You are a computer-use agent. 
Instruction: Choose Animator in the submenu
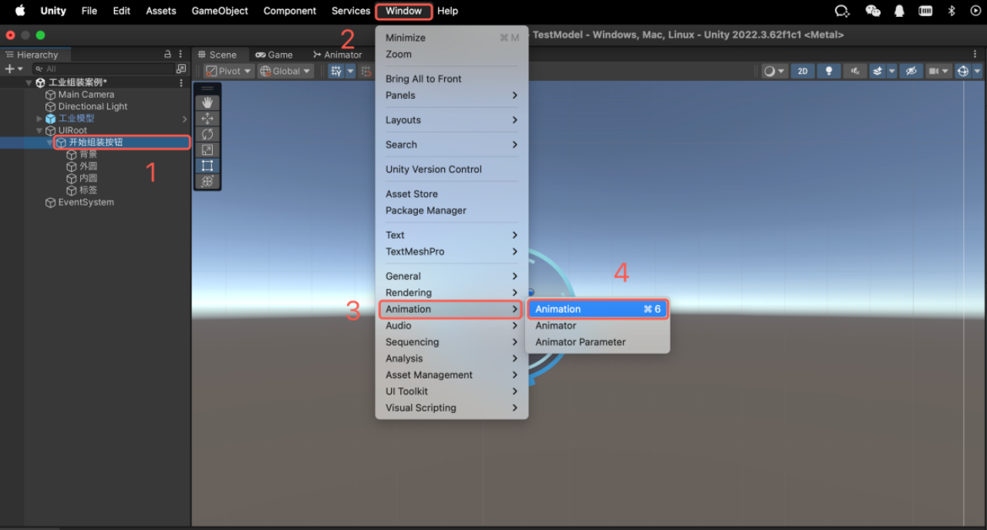(598, 326)
